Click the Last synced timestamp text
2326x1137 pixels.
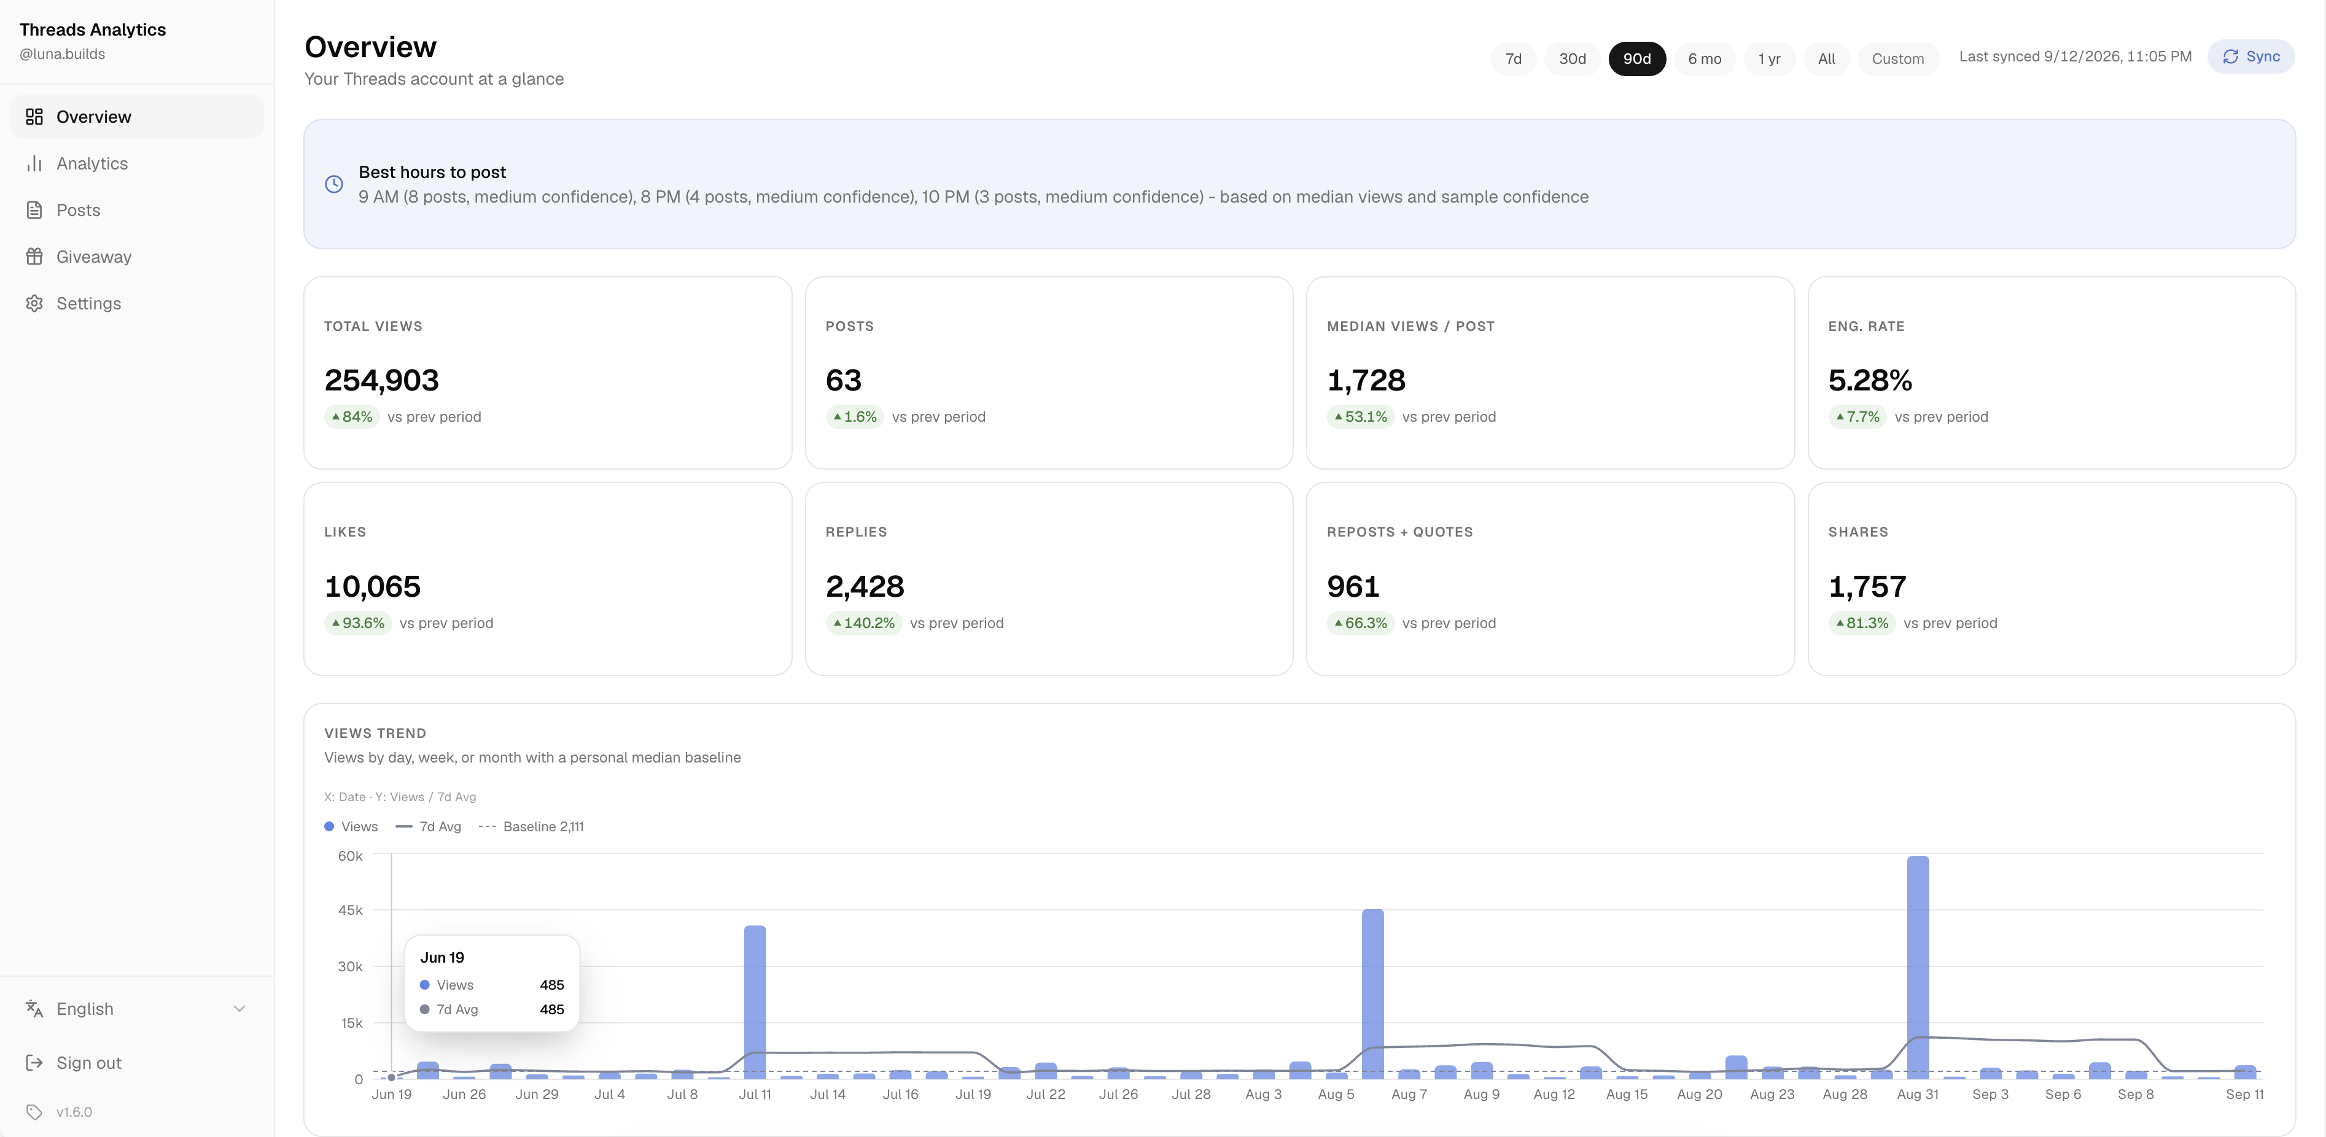(x=2075, y=57)
